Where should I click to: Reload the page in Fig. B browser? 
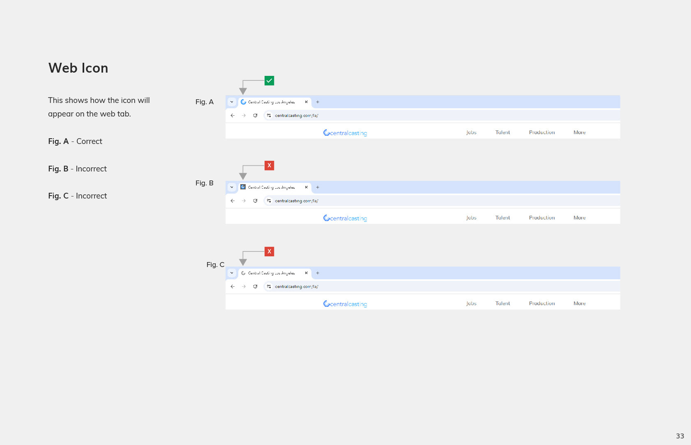256,201
